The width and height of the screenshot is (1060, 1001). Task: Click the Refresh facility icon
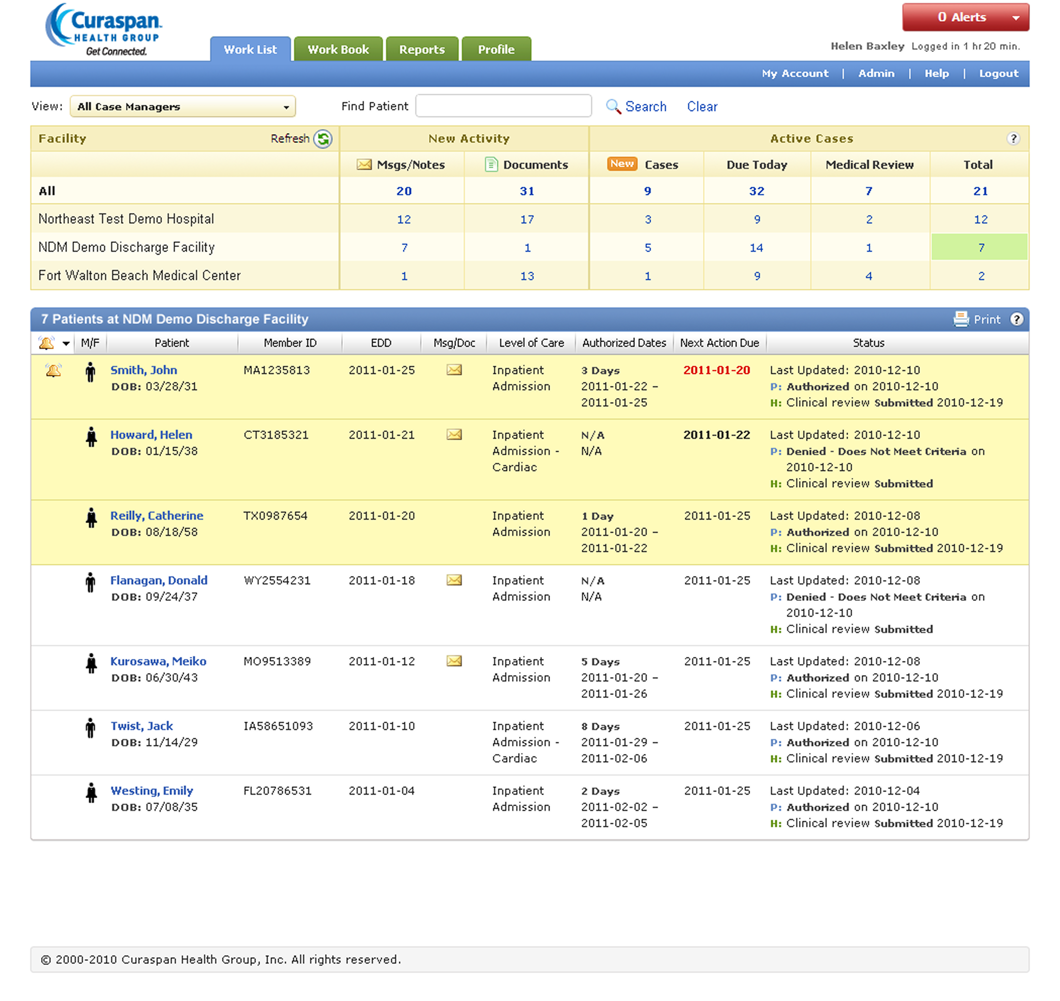point(323,139)
